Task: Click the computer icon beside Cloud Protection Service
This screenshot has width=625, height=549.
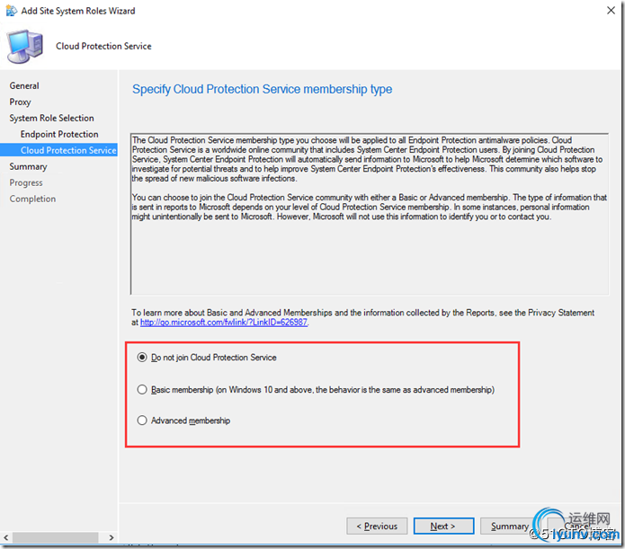Action: point(24,47)
